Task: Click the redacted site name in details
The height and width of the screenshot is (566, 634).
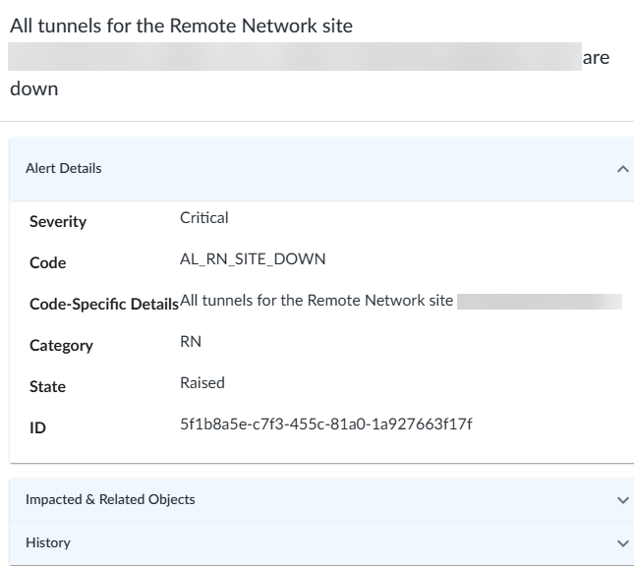Action: pos(540,301)
